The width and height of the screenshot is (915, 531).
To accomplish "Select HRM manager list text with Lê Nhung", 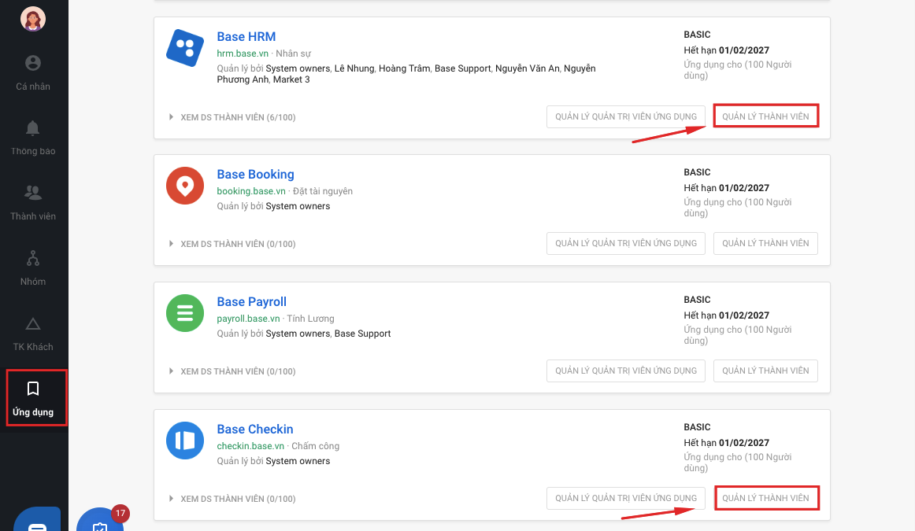I will pyautogui.click(x=406, y=74).
